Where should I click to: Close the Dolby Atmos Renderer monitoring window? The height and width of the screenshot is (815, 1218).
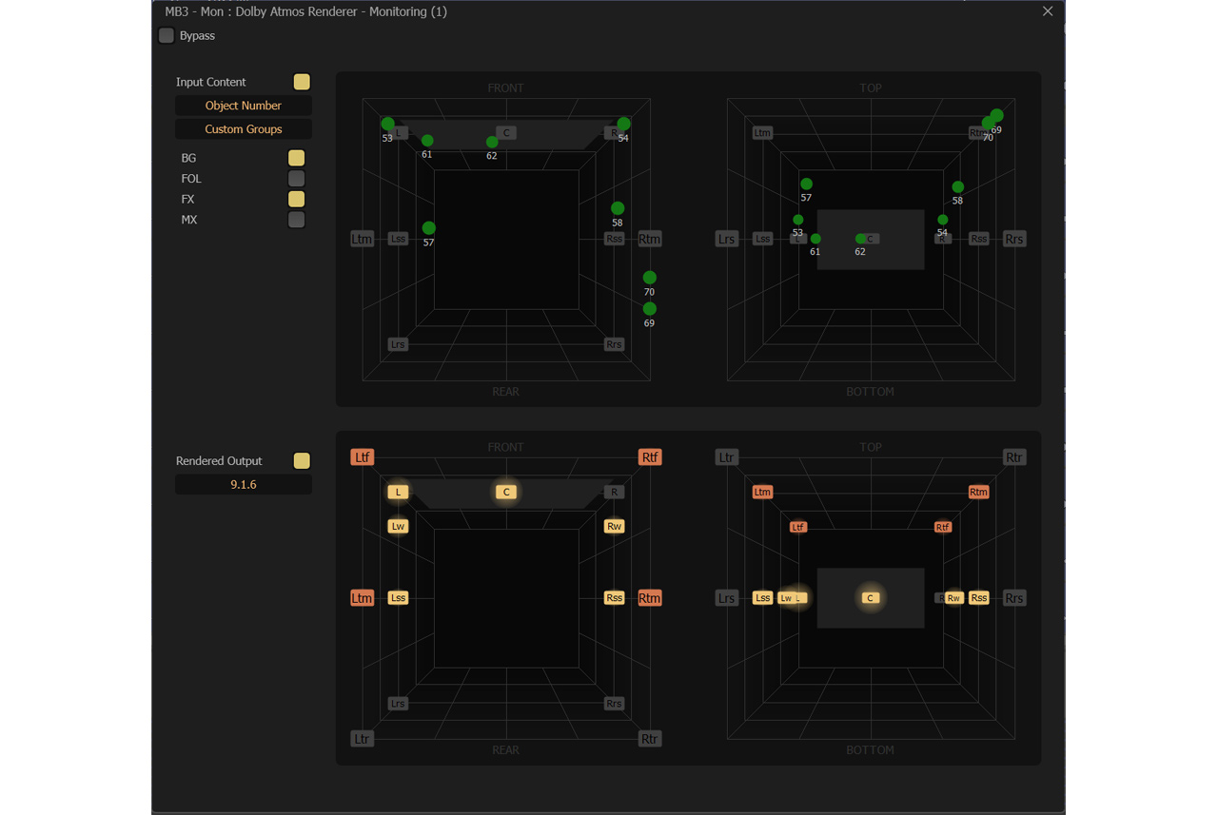pos(1048,11)
